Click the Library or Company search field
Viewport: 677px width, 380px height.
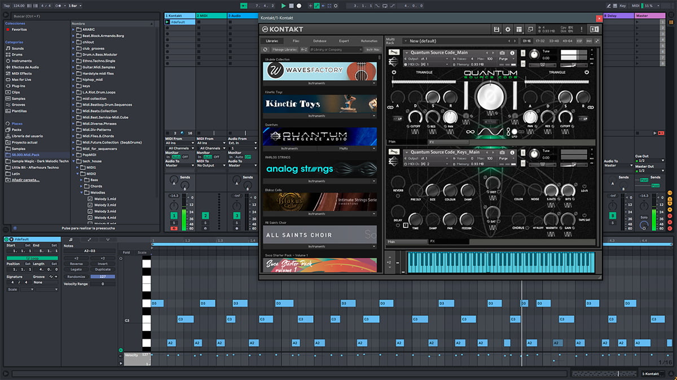click(x=336, y=50)
